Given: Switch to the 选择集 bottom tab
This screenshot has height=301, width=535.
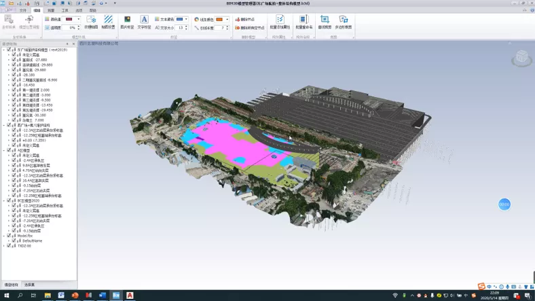Looking at the screenshot, I should click(x=29, y=285).
